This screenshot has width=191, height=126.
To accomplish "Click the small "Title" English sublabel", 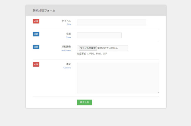I will (69, 25).
